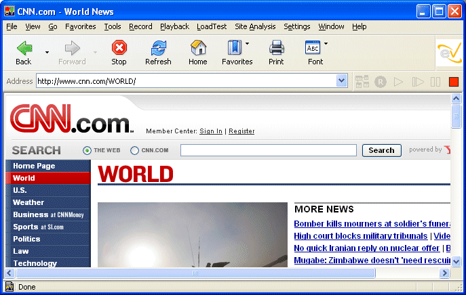Open U.S. section in sidebar

[48, 190]
